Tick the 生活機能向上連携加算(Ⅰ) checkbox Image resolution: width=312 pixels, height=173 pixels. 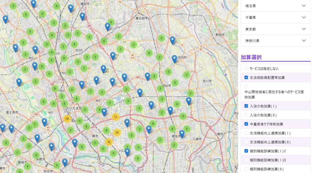246,133
